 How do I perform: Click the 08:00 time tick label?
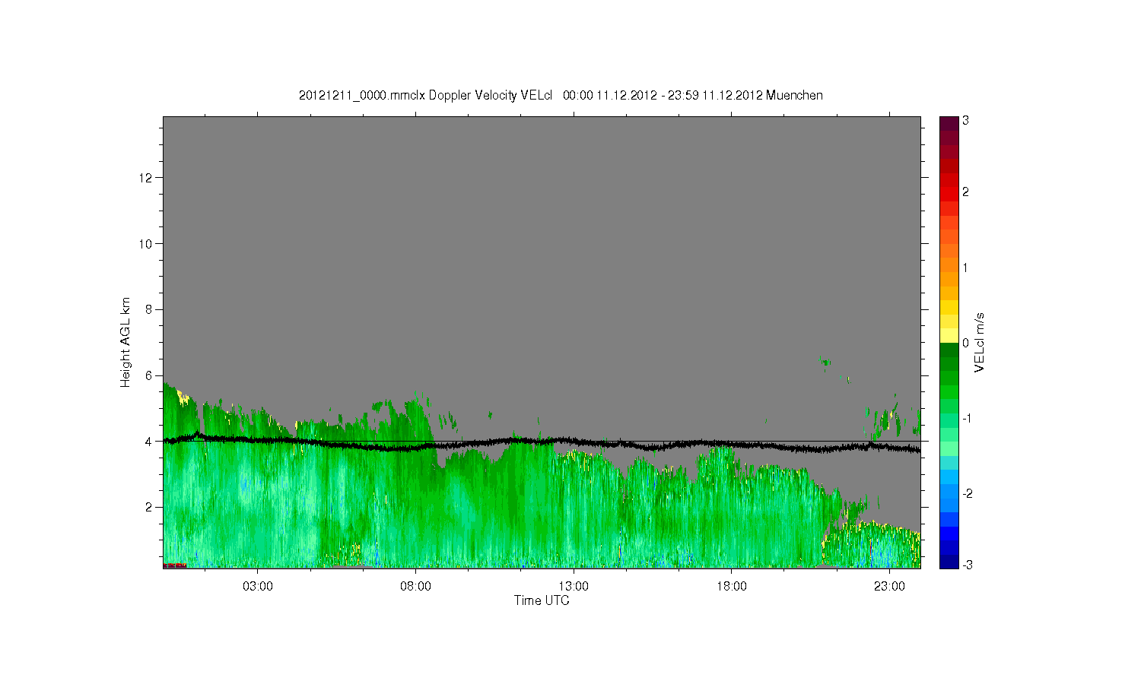(416, 587)
